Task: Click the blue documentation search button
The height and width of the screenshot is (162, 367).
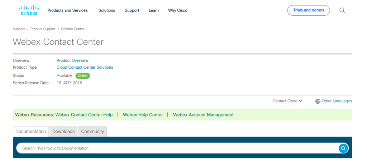Action: [343, 148]
